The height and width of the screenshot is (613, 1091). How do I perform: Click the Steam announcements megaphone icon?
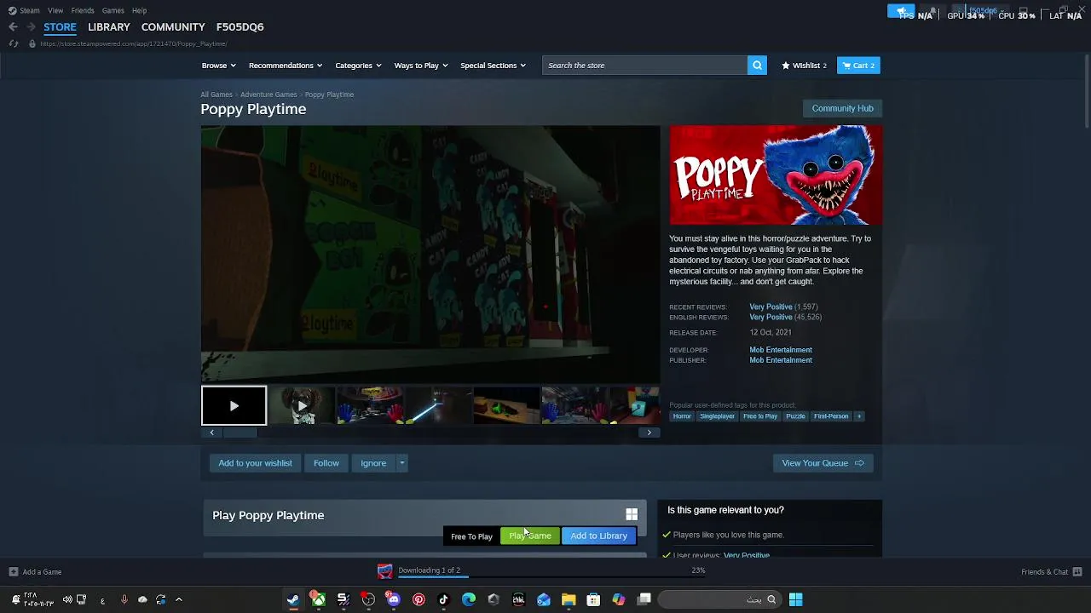click(900, 11)
